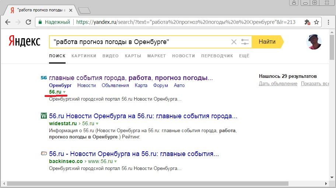
Task: Open the Оренбург sitelink
Action: point(60,86)
